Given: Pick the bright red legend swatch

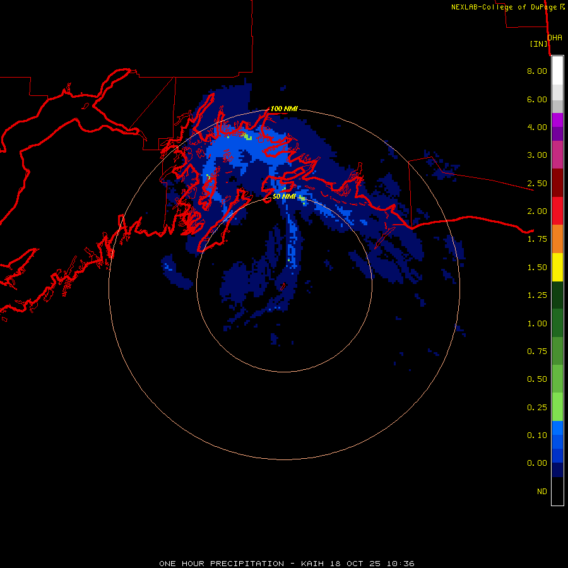Looking at the screenshot, I should pyautogui.click(x=557, y=211).
